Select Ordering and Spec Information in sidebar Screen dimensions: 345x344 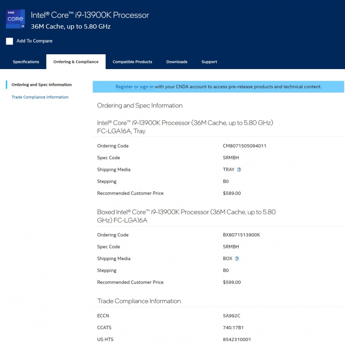(42, 85)
